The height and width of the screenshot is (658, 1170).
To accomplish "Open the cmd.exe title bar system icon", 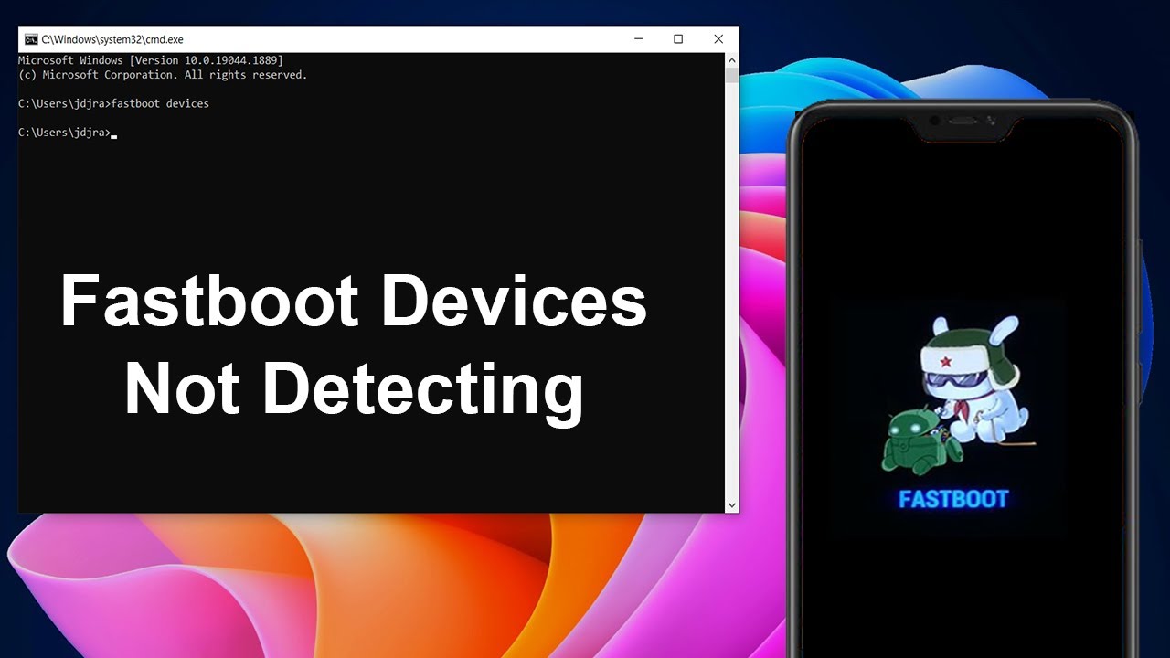I will [x=31, y=39].
